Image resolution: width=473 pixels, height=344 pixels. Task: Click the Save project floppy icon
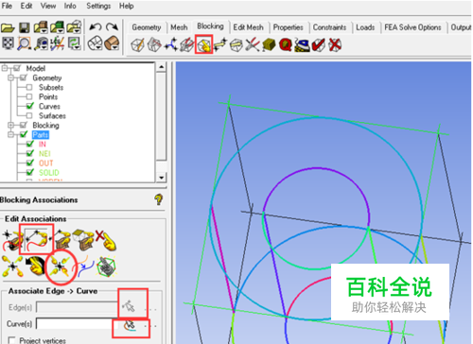(24, 27)
